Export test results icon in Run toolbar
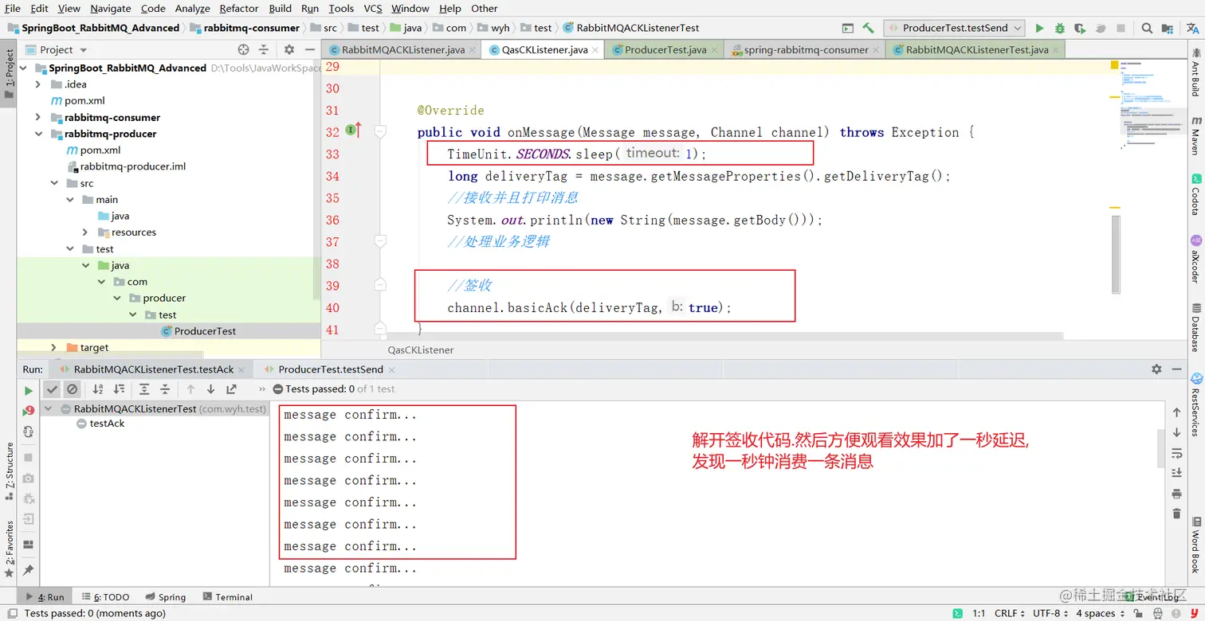 click(x=231, y=389)
